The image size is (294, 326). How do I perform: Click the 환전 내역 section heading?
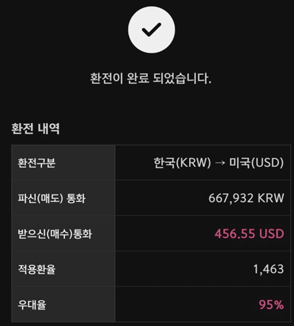35,128
